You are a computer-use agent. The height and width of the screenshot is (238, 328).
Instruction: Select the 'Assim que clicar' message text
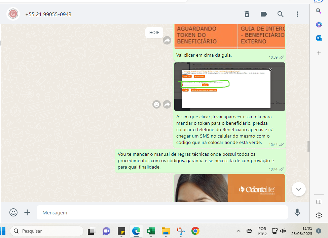pyautogui.click(x=225, y=129)
